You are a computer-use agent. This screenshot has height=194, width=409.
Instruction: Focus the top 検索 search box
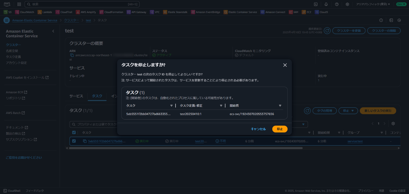pyautogui.click(x=82, y=4)
